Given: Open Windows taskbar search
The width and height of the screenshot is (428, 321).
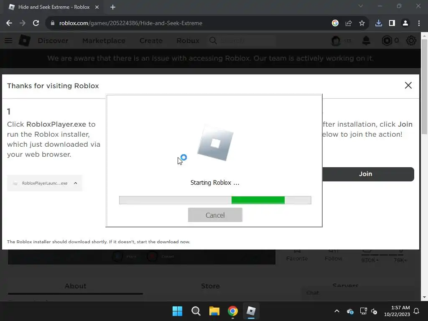Looking at the screenshot, I should click(x=196, y=311).
